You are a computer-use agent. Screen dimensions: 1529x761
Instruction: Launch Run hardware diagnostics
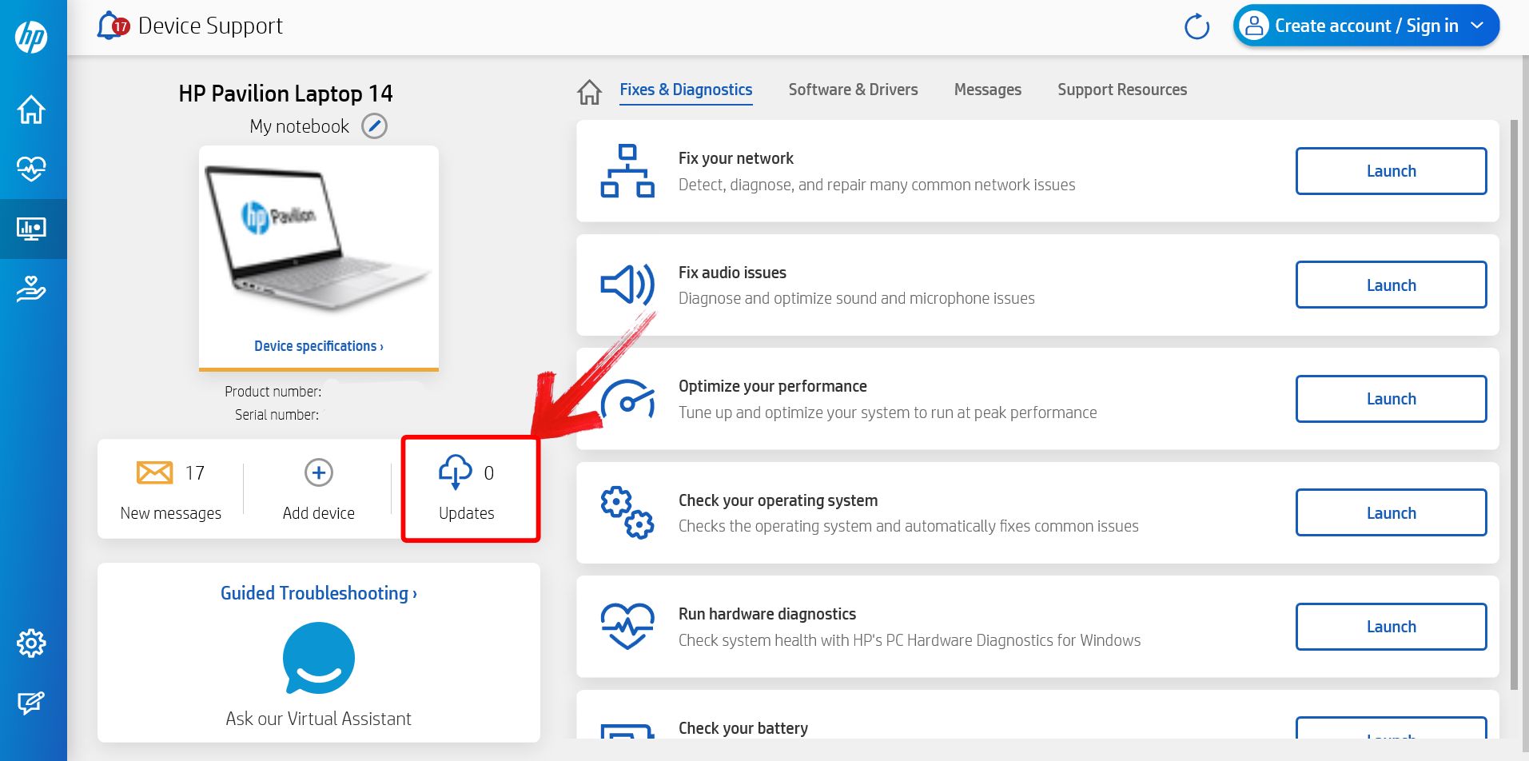point(1391,627)
